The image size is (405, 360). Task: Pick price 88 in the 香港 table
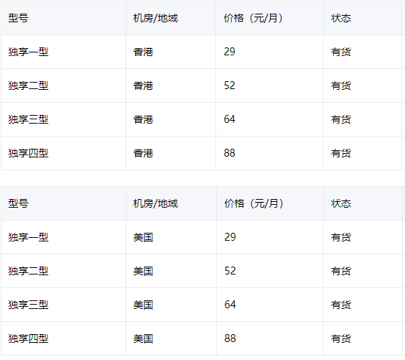coord(229,153)
